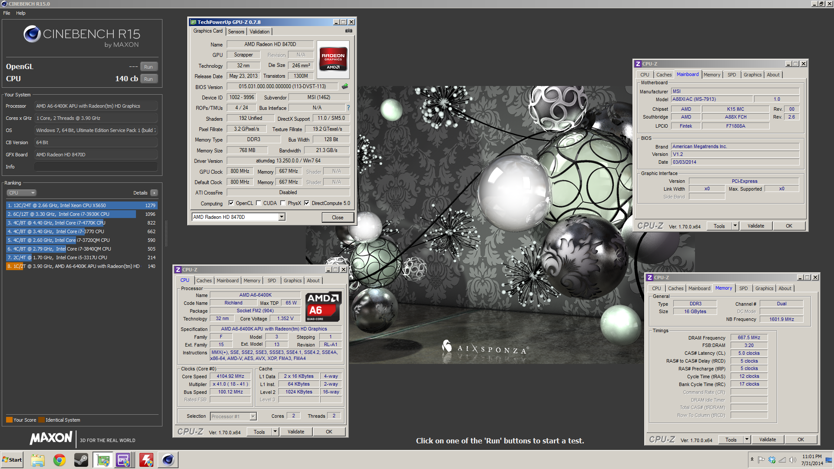This screenshot has width=834, height=469.
Task: Switch to the Cinebench taskbar icon
Action: pyautogui.click(x=168, y=460)
